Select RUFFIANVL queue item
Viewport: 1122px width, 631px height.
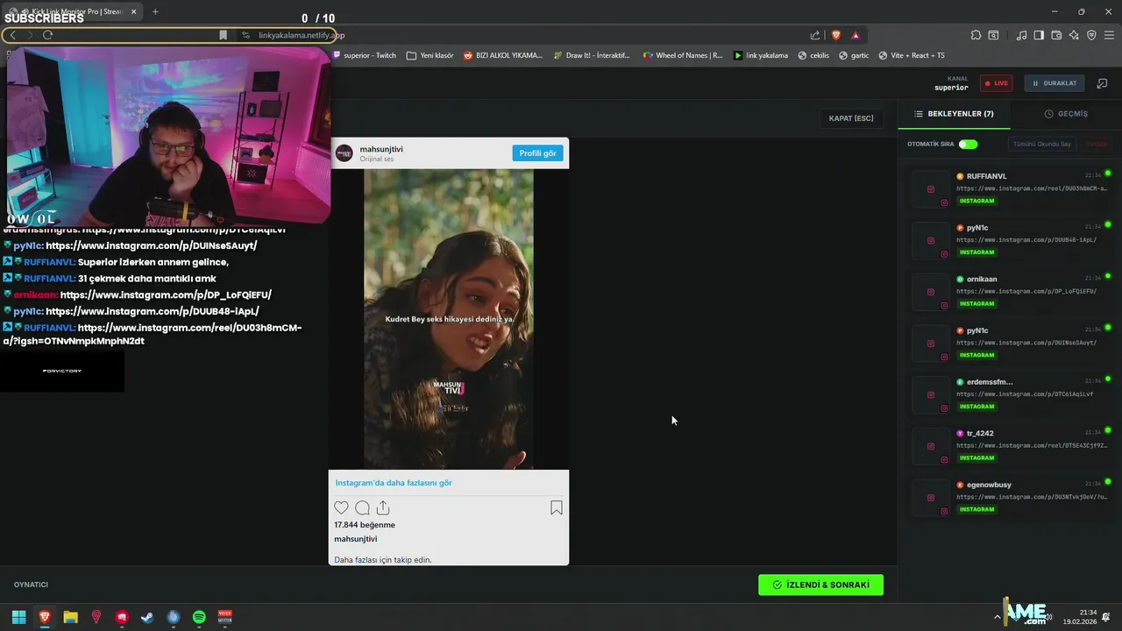coord(1011,188)
